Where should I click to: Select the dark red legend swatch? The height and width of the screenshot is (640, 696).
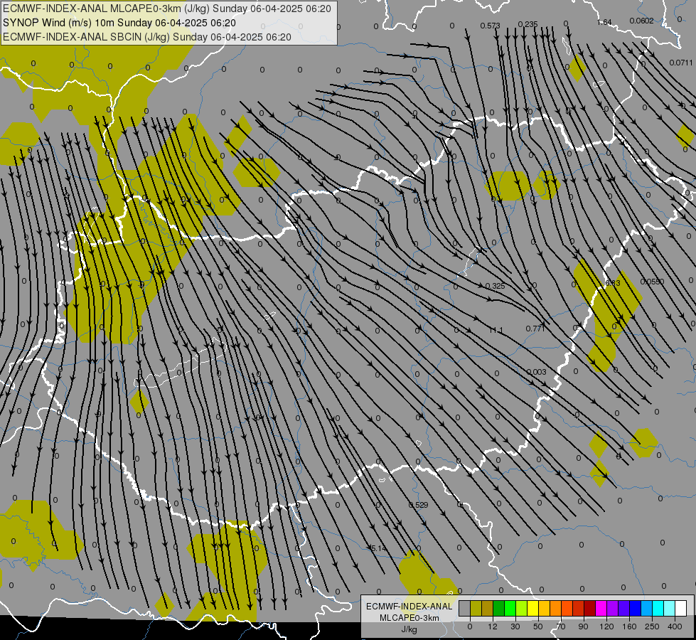tap(590, 608)
